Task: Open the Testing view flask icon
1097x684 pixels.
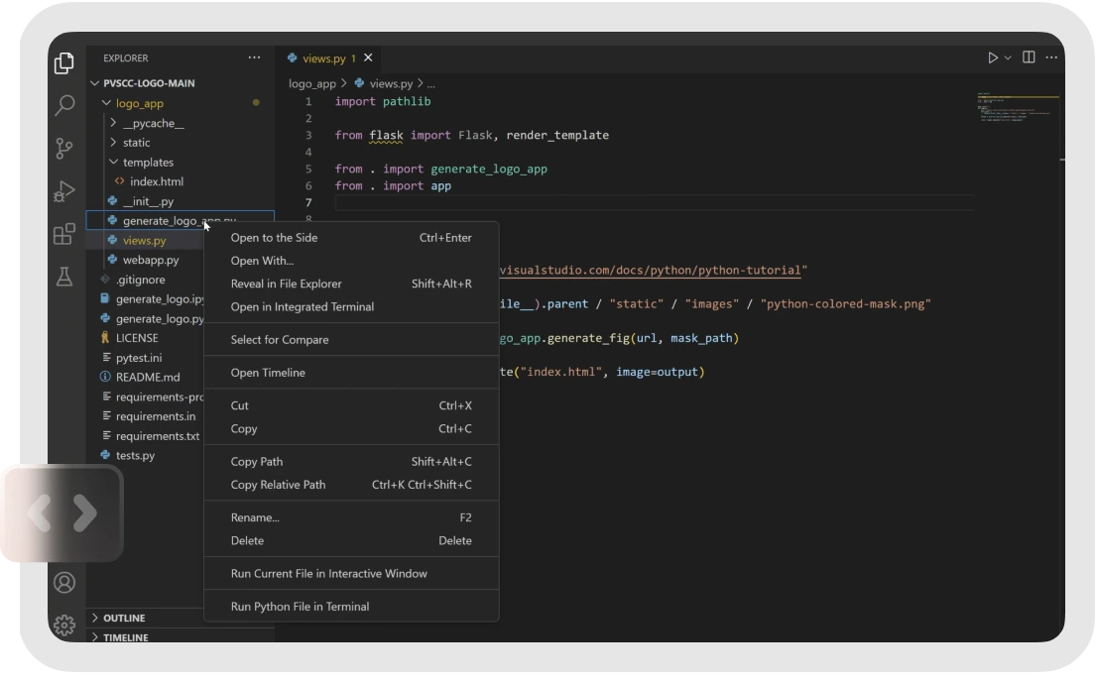Action: [64, 278]
